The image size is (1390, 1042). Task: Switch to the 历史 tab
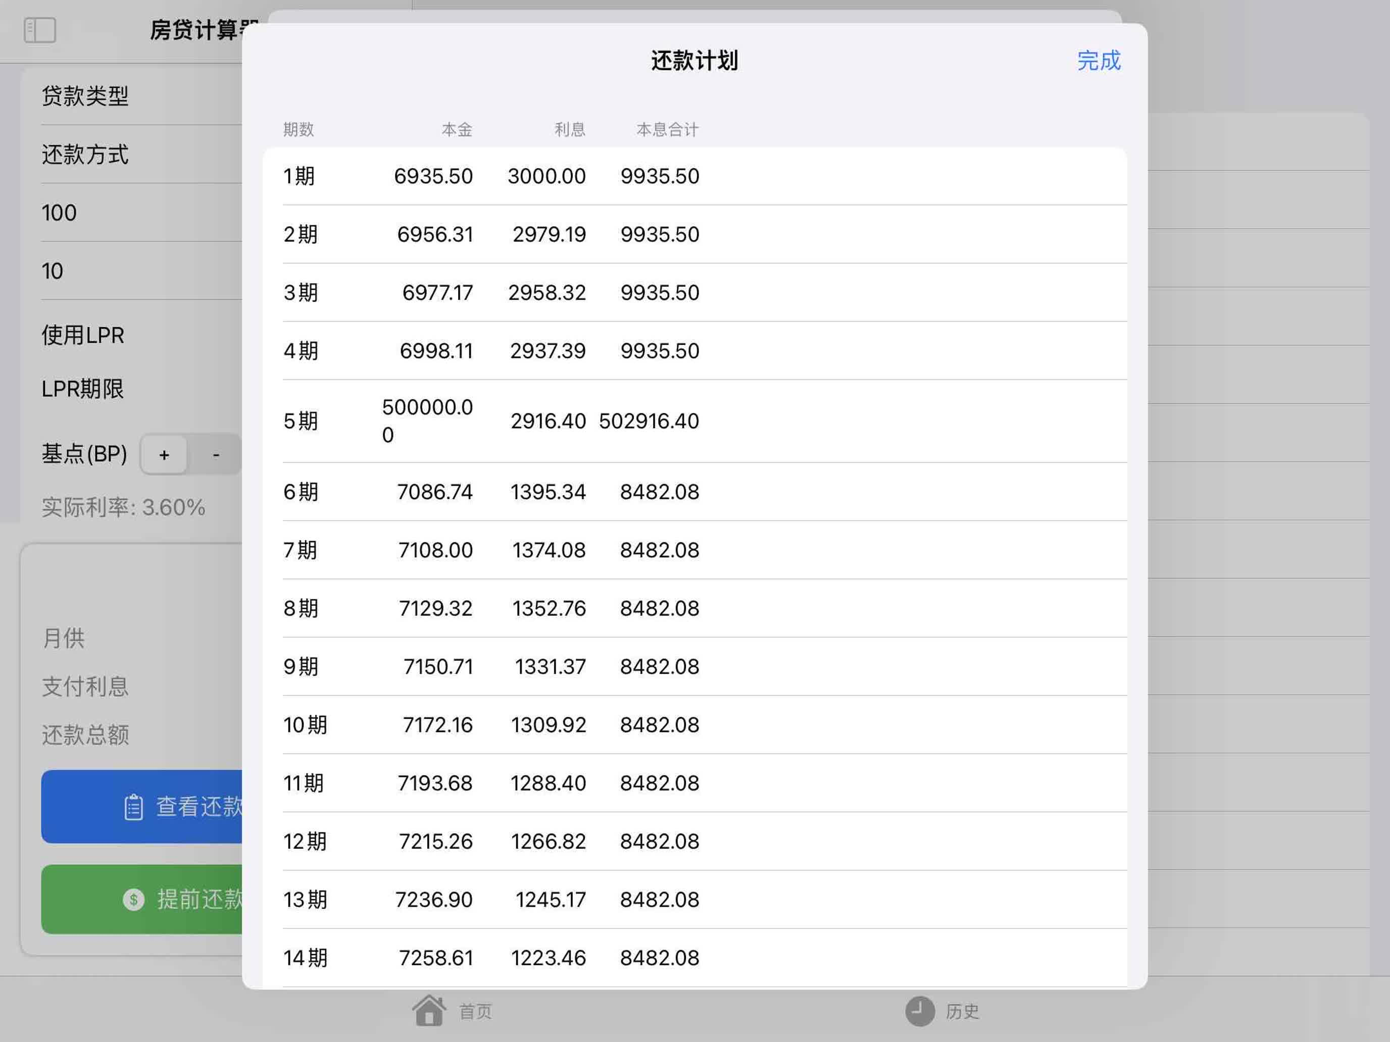(x=962, y=1011)
